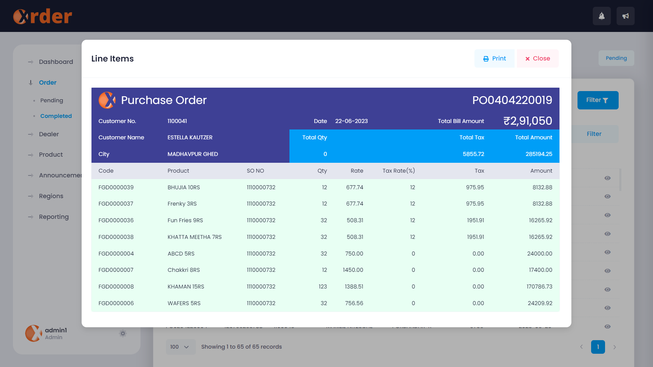Open the 100 records per page dropdown
The width and height of the screenshot is (653, 367).
[x=180, y=347]
